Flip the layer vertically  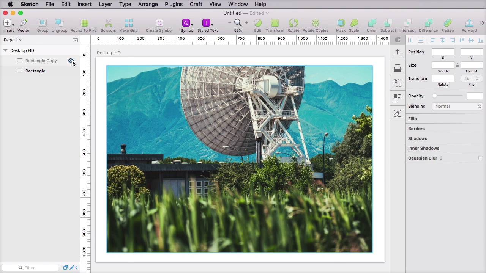coord(477,78)
